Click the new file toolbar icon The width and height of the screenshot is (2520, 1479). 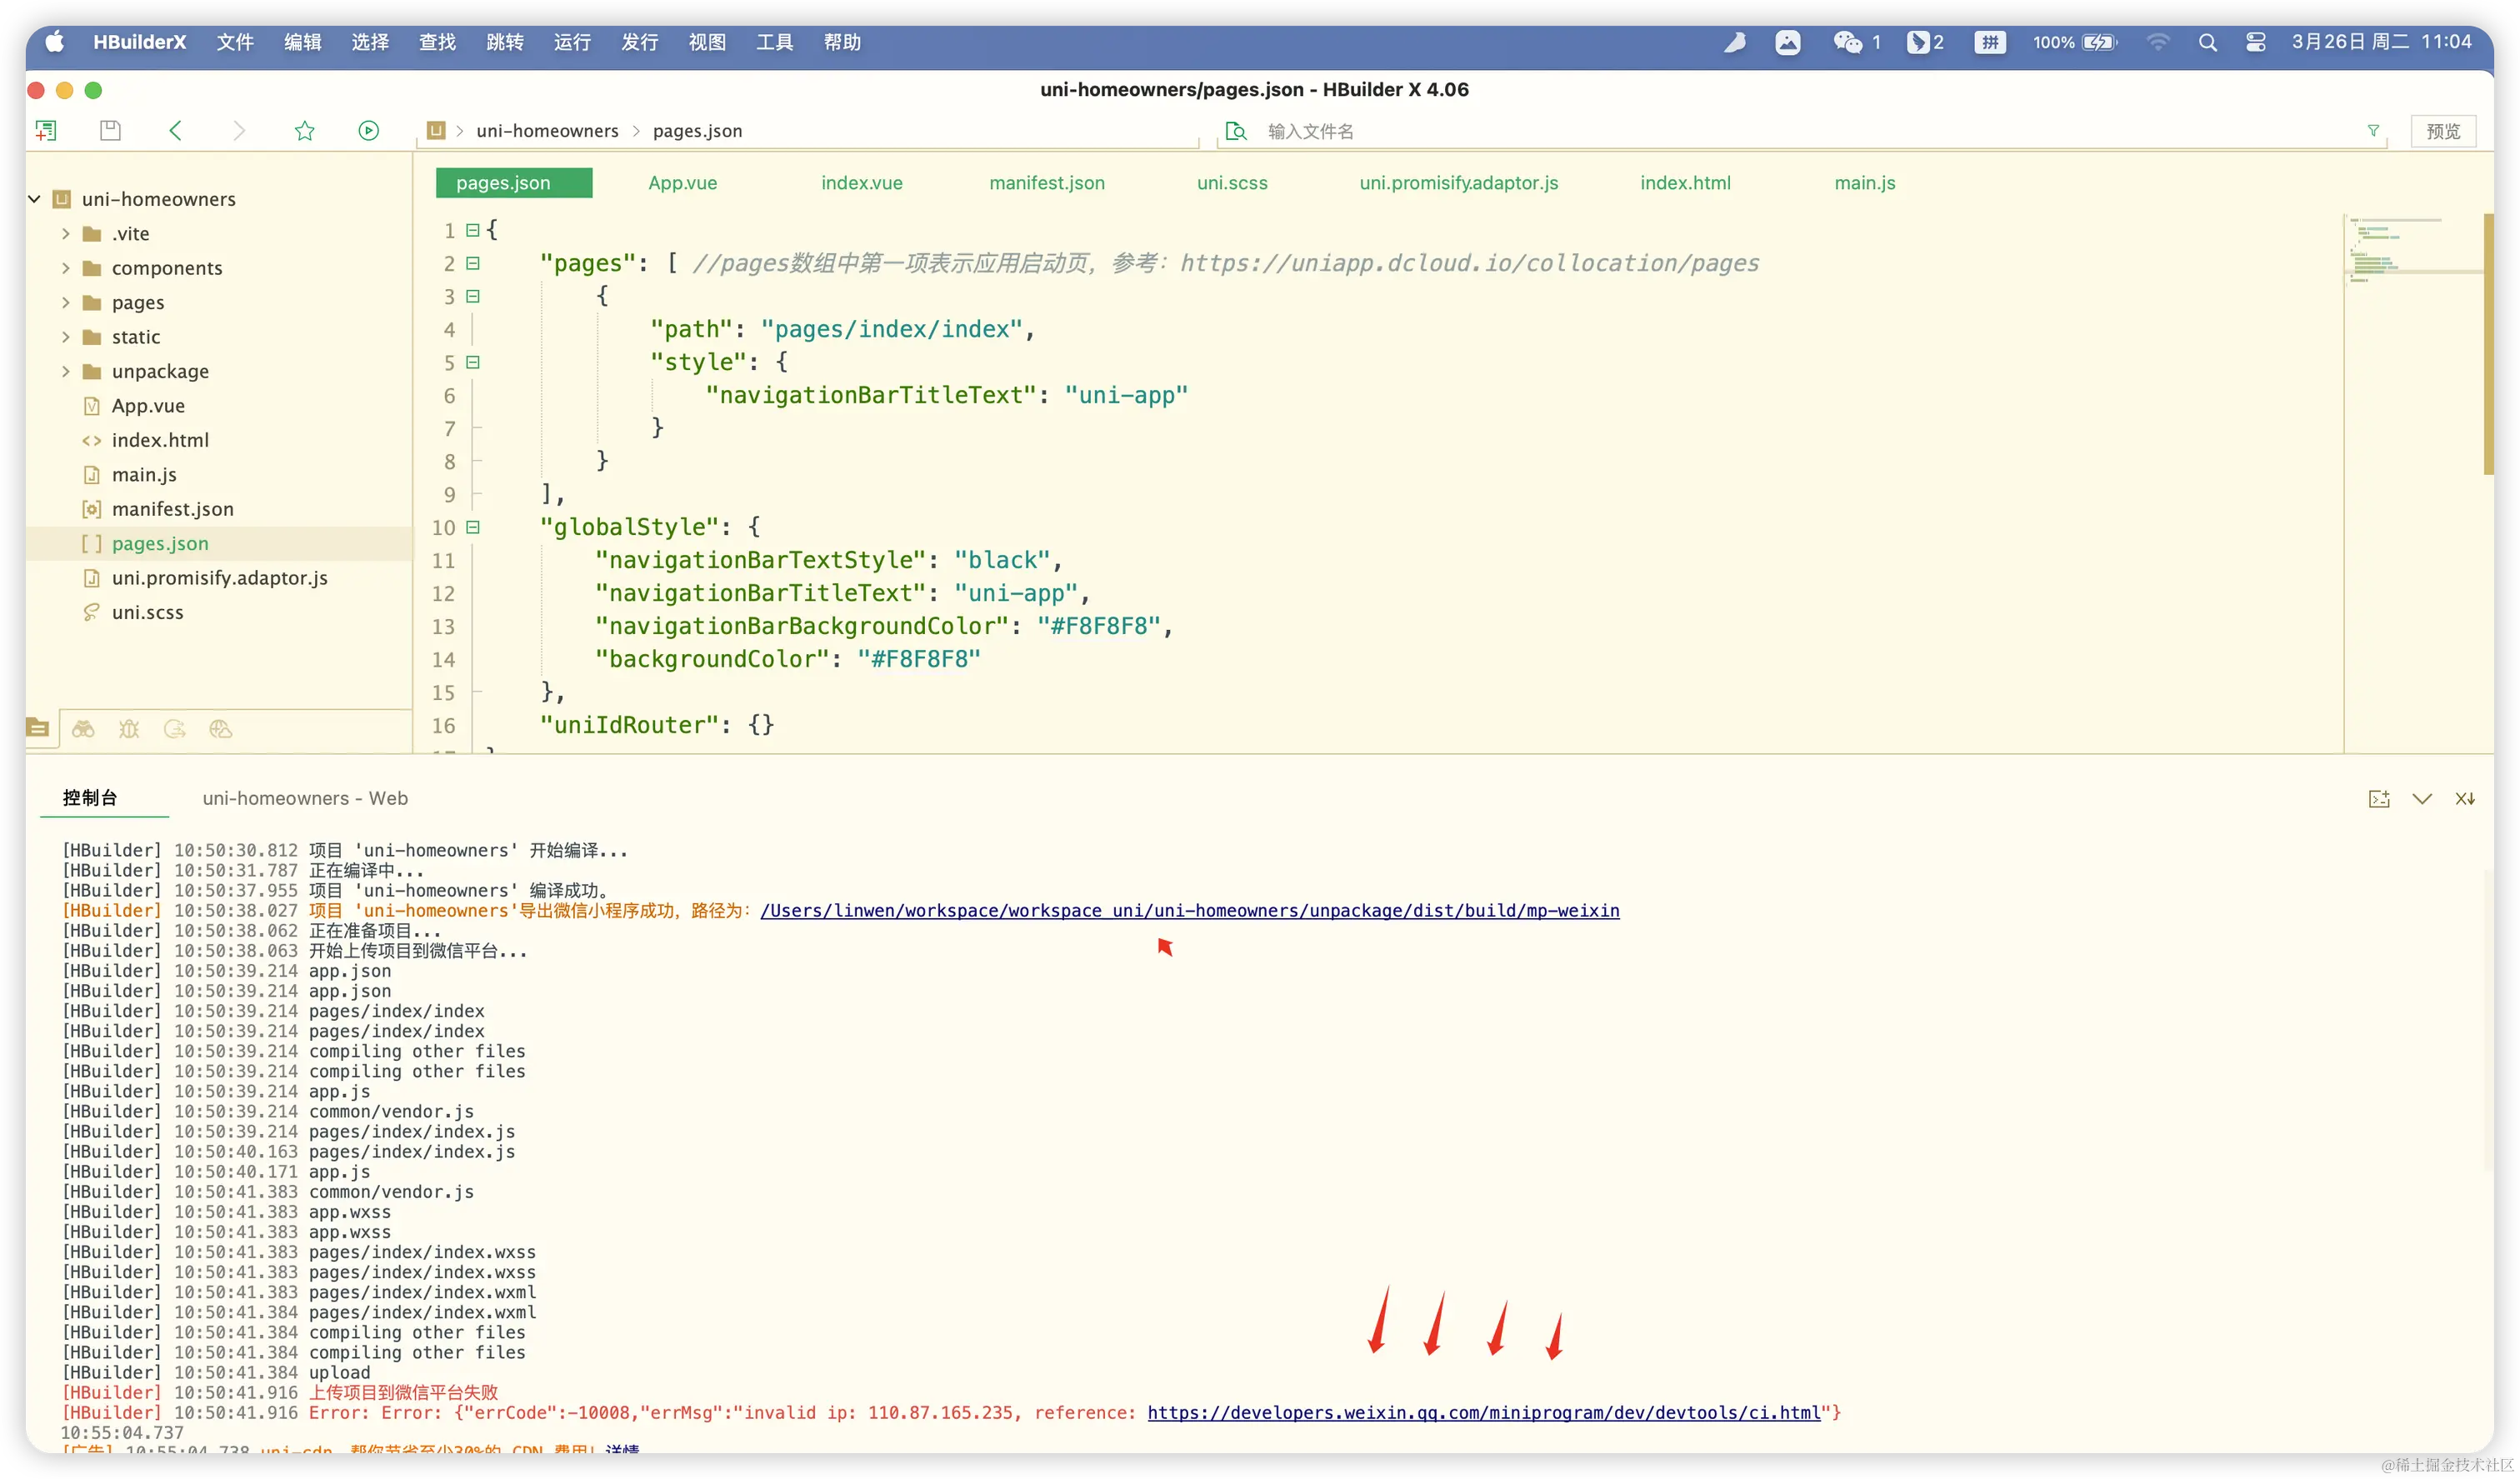click(x=46, y=131)
